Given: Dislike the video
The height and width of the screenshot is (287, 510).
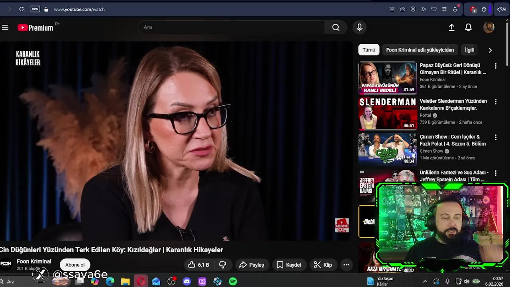Looking at the screenshot, I should click(x=223, y=265).
